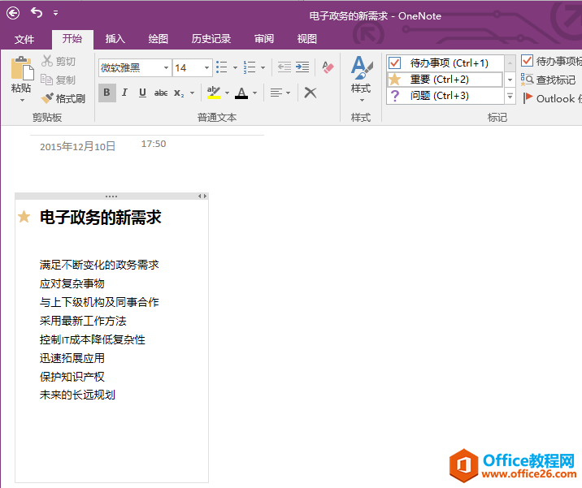This screenshot has width=582, height=488.
Task: Toggle italic formatting
Action: (x=124, y=93)
